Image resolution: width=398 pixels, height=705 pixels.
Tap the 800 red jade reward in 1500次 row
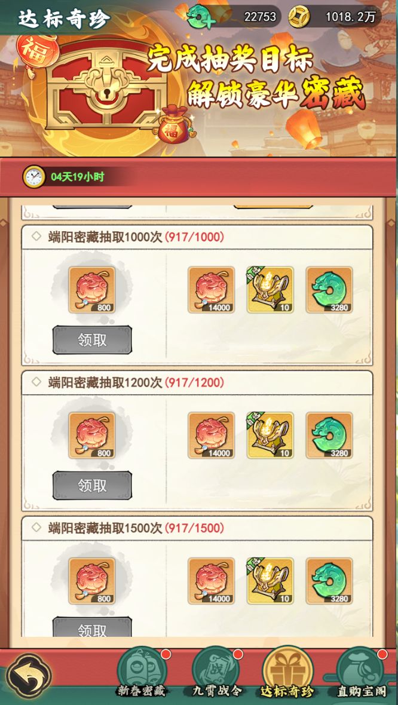[92, 581]
